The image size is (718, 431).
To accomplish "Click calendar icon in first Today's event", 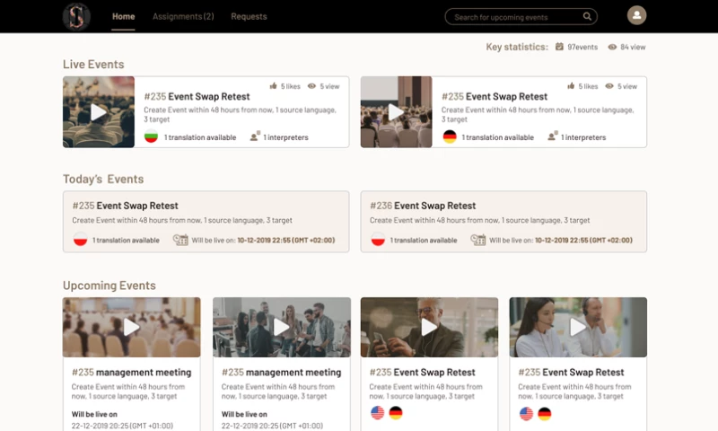I will (x=180, y=240).
